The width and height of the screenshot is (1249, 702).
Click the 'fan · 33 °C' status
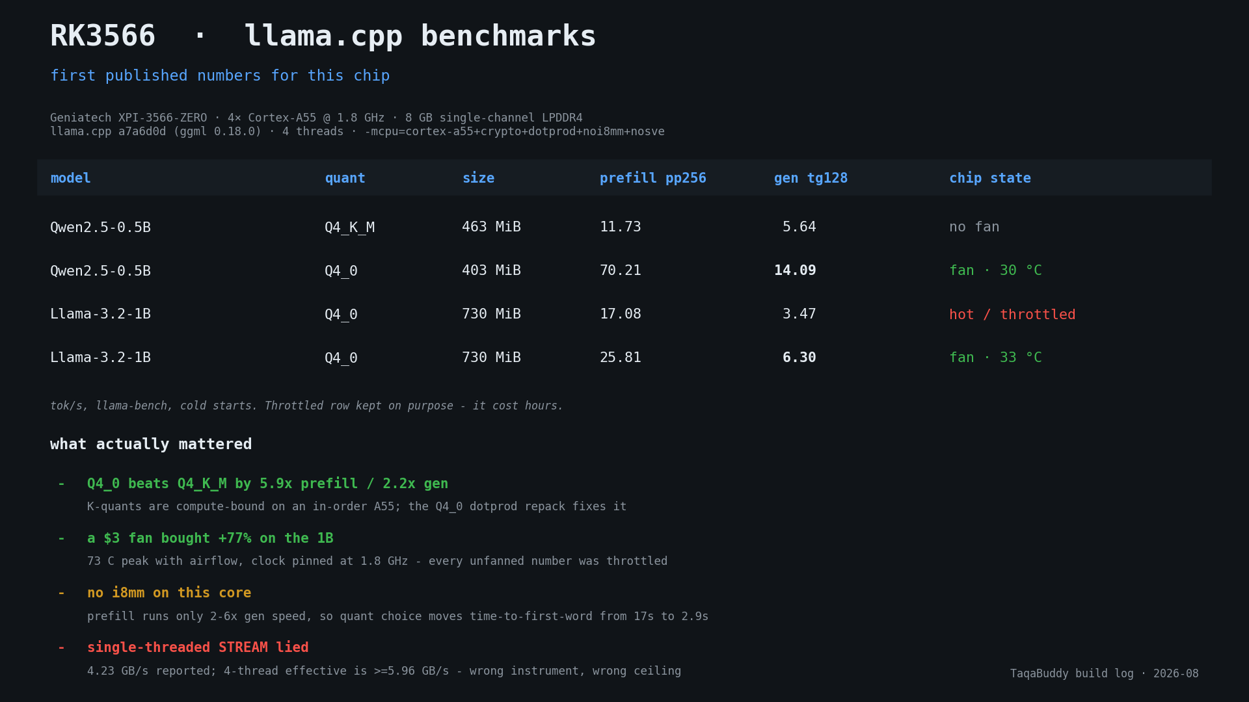pos(995,357)
